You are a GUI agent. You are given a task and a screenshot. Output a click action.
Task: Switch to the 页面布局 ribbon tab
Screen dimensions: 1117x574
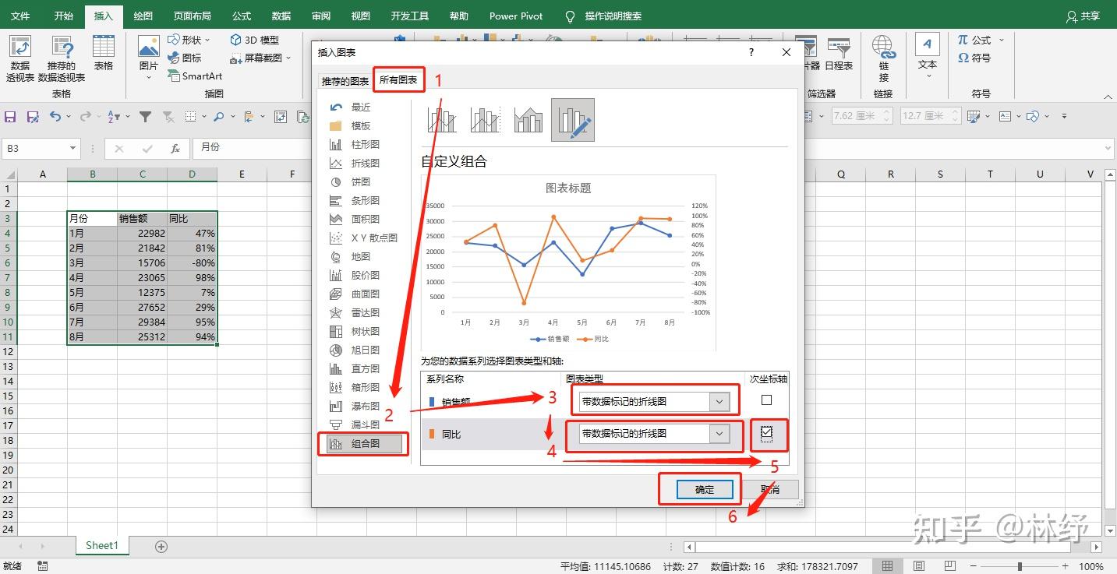click(x=192, y=16)
